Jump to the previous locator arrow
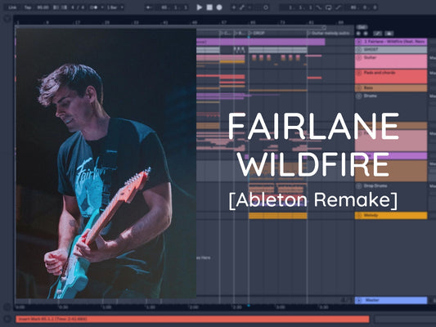436x327 pixels. (x=359, y=34)
